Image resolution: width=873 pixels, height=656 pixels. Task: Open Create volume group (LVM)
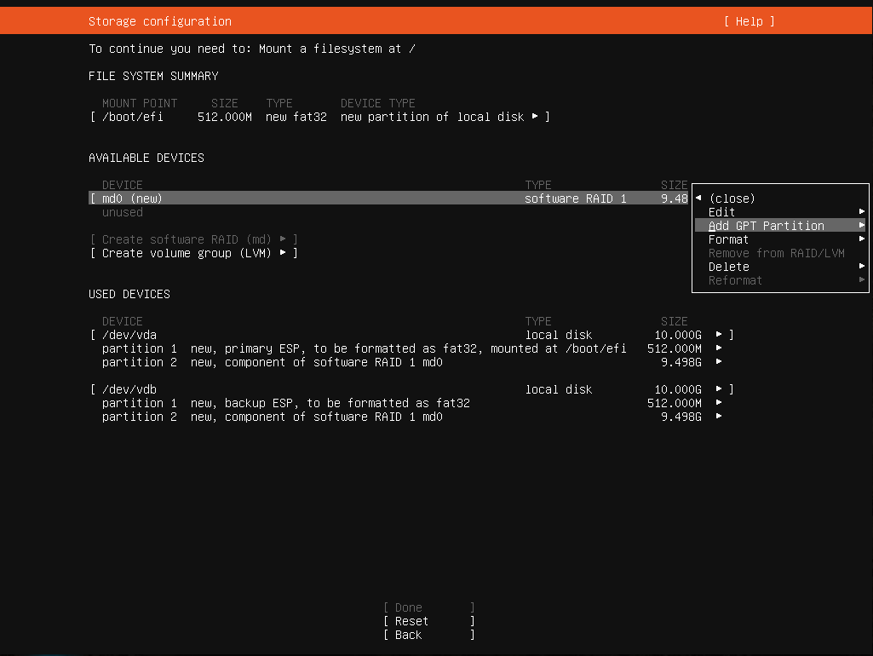[193, 253]
